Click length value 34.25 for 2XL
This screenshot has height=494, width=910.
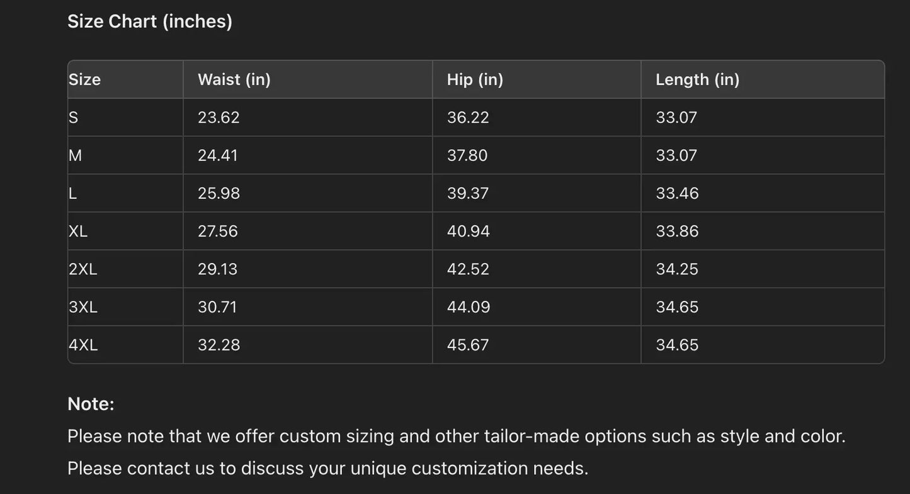(x=677, y=269)
